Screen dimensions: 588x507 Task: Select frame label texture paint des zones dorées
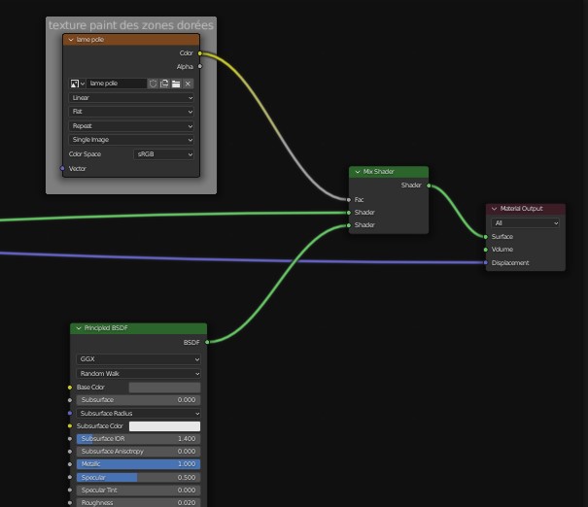131,25
